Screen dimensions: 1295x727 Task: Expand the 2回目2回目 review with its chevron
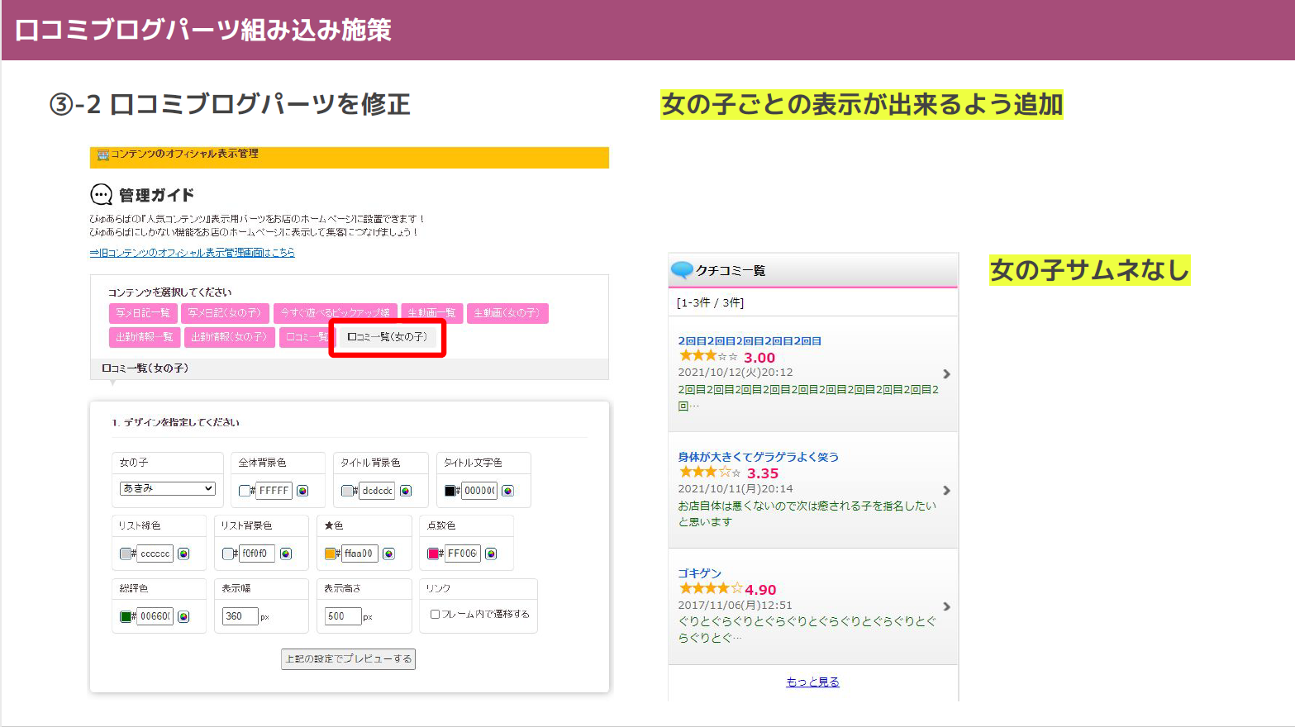tap(946, 373)
